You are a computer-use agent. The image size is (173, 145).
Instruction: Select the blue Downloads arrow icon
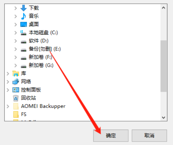(x=24, y=8)
